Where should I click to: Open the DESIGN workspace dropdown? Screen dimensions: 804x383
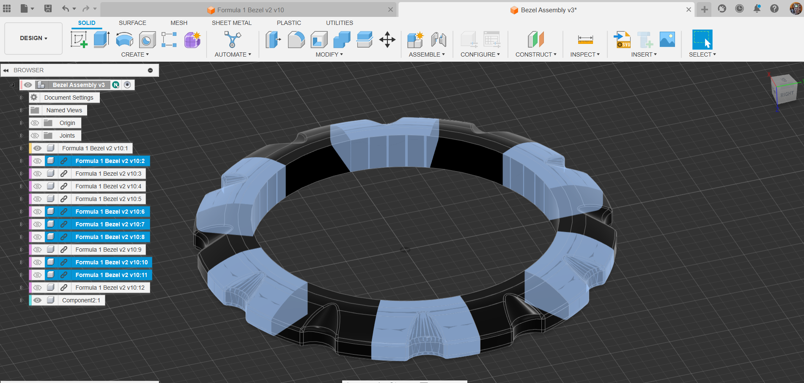click(x=33, y=38)
